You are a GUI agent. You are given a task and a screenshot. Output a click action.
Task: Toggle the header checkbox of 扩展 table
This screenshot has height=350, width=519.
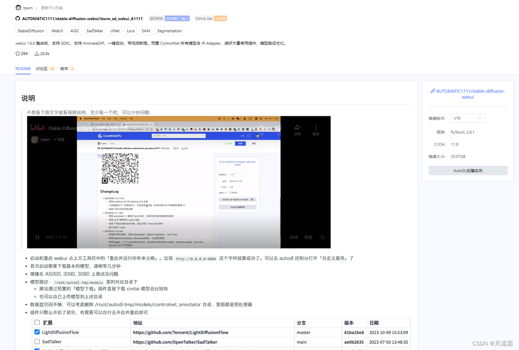click(37, 323)
